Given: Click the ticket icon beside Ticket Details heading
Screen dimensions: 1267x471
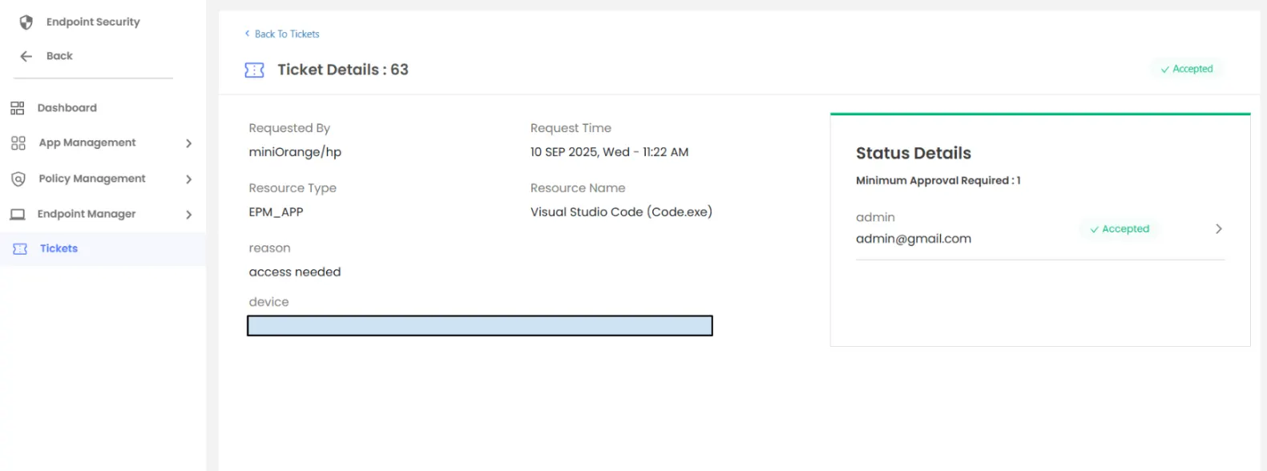Looking at the screenshot, I should pos(254,70).
